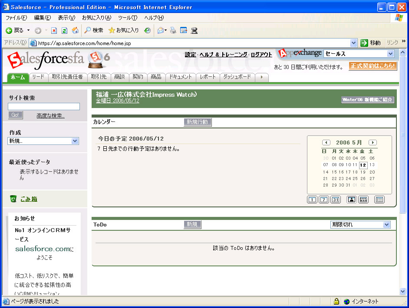Click the Salesforce SFA logo

pyautogui.click(x=46, y=60)
